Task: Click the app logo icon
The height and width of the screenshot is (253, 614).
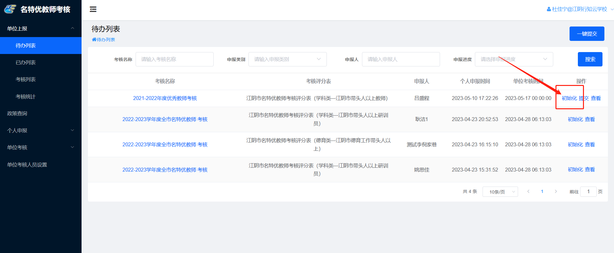Action: [10, 9]
